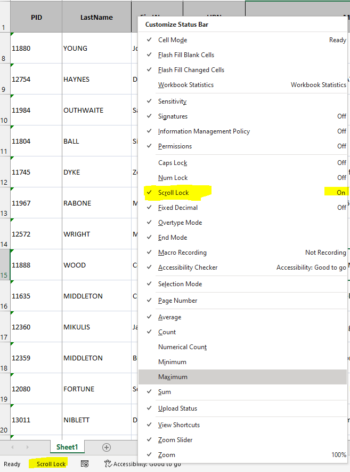The image size is (350, 472).
Task: Select the WRIGHT last name cell
Action: click(97, 234)
